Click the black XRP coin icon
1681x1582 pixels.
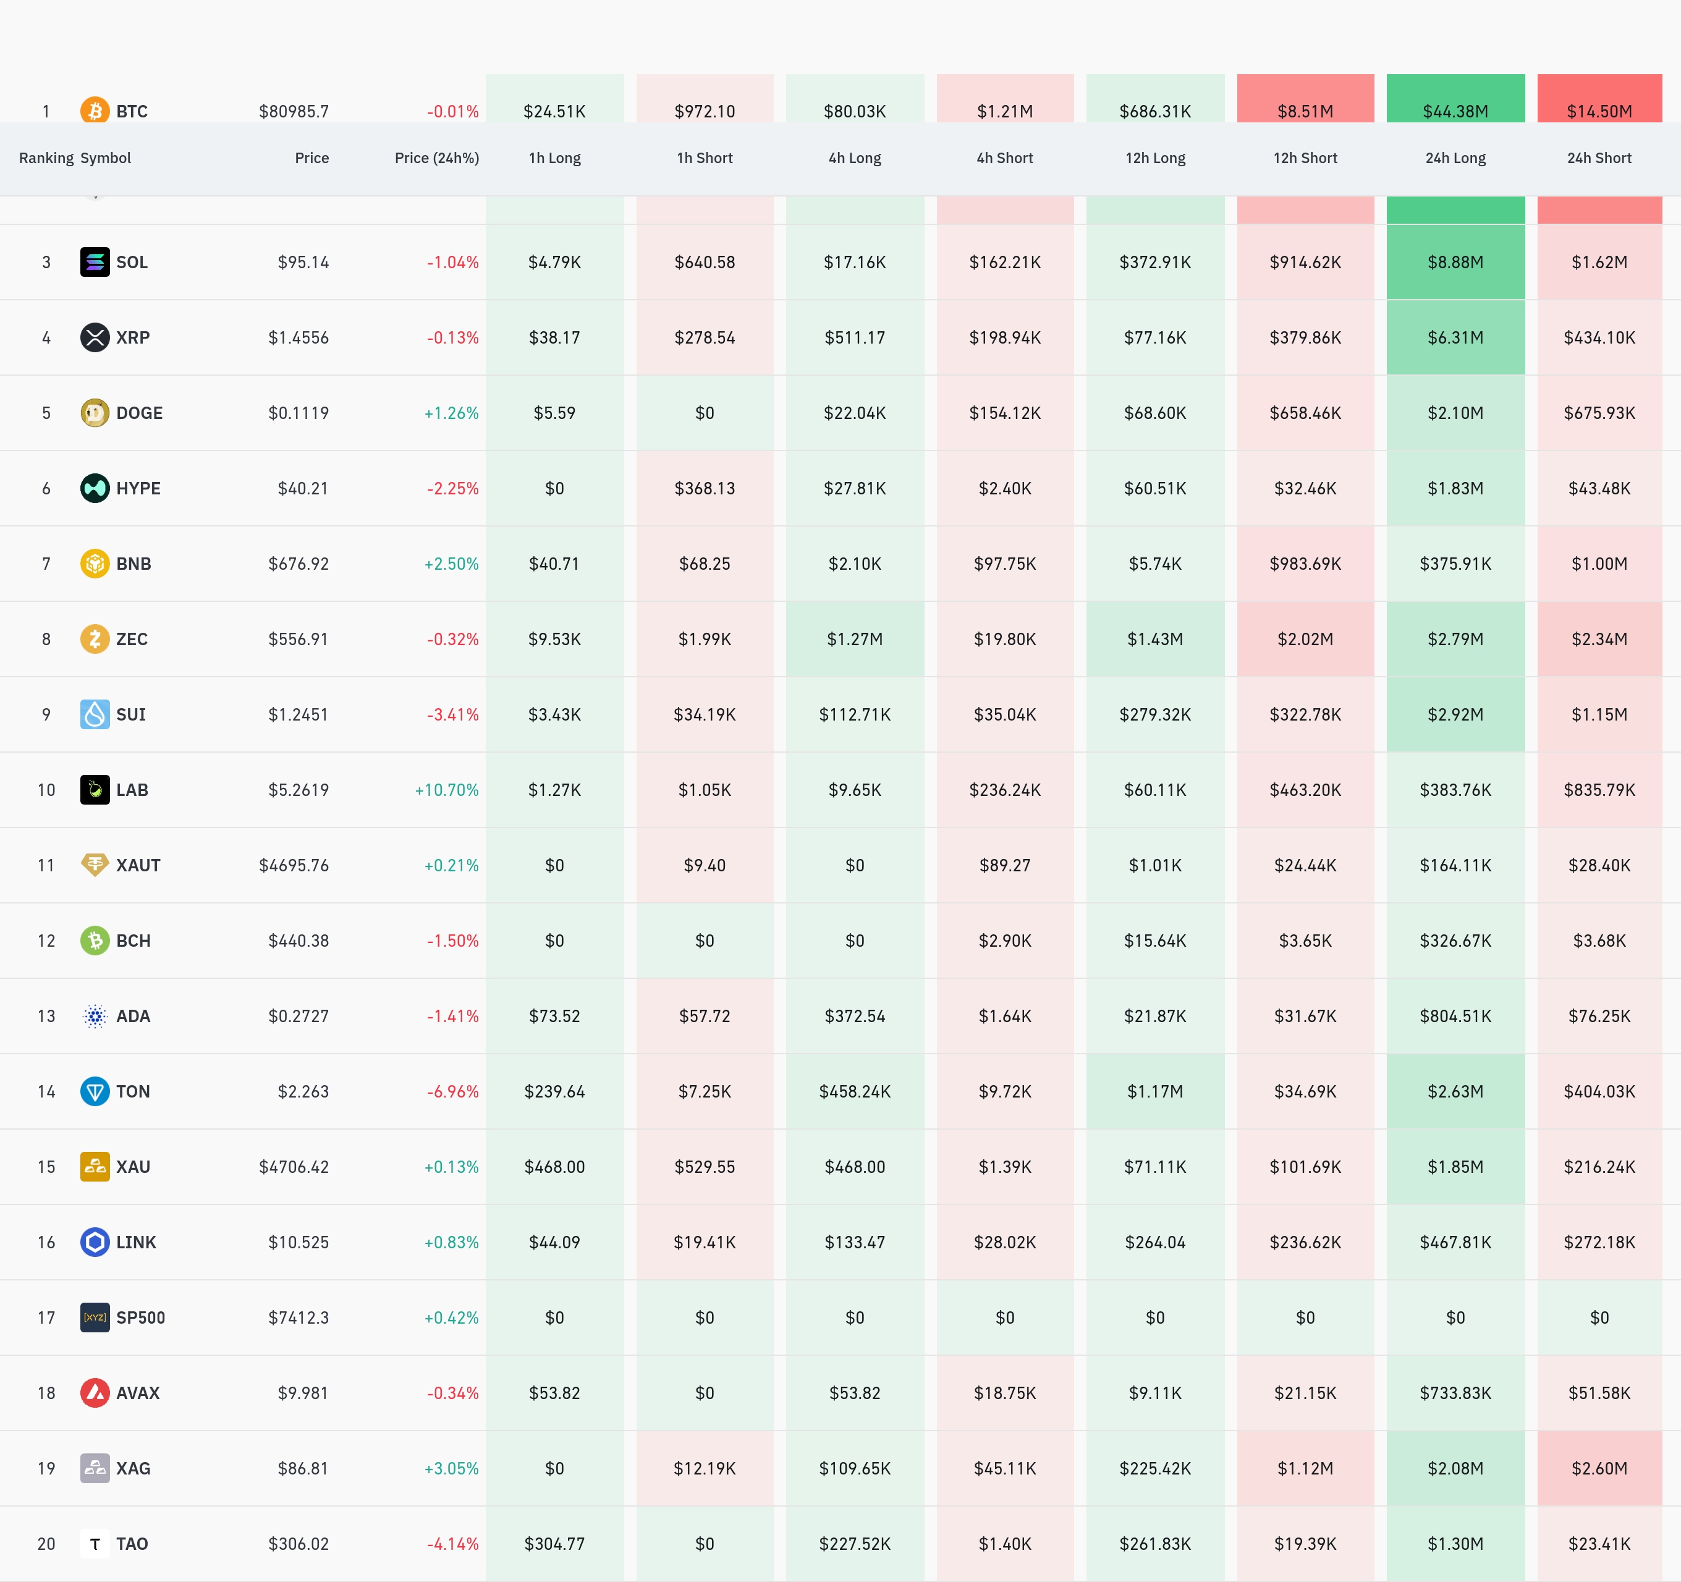coord(95,337)
